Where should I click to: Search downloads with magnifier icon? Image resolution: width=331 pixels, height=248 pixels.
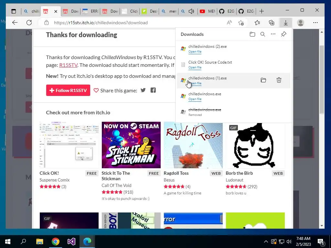262,34
